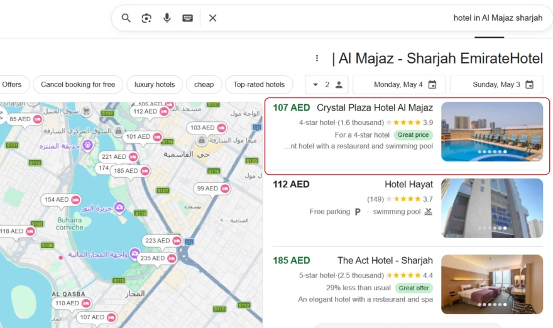The width and height of the screenshot is (553, 328).
Task: Click the 185 AED price of Act Hotel
Action: 292,260
